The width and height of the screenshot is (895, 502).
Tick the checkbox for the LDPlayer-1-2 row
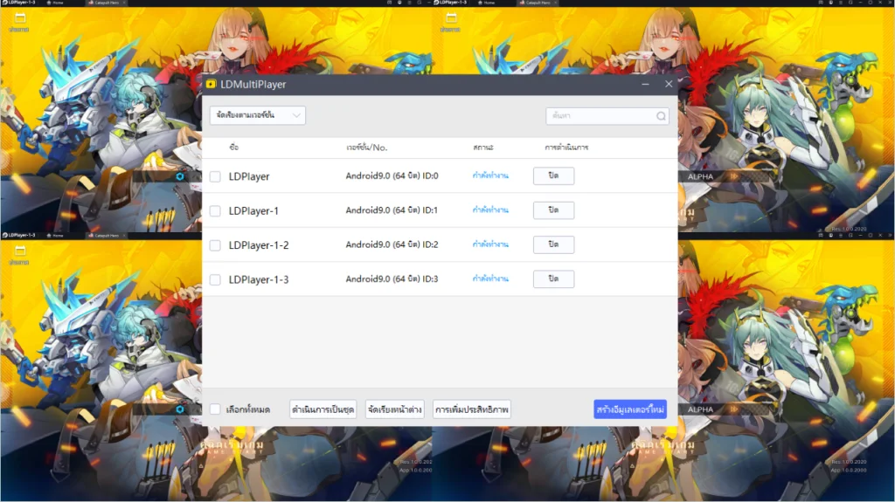point(215,245)
